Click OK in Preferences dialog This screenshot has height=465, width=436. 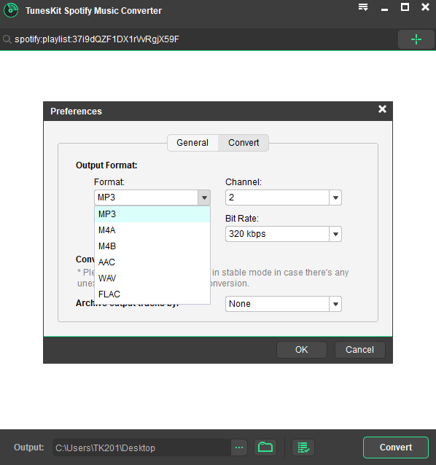point(302,350)
